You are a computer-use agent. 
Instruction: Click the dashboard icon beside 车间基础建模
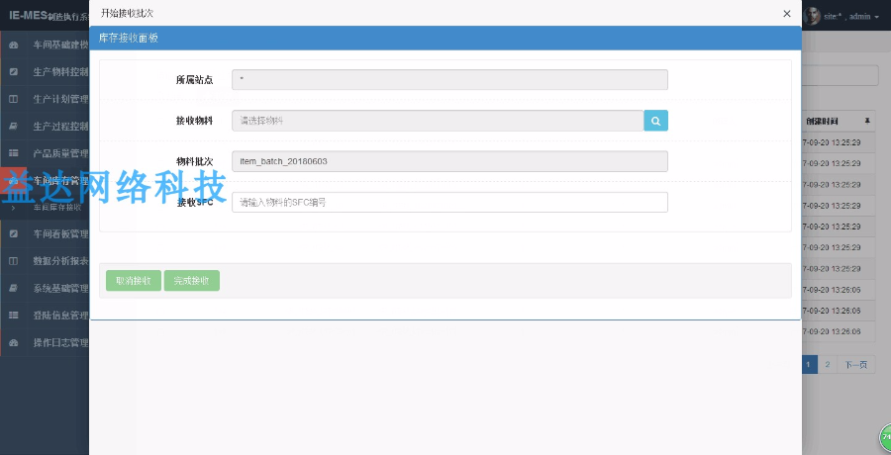coord(14,45)
